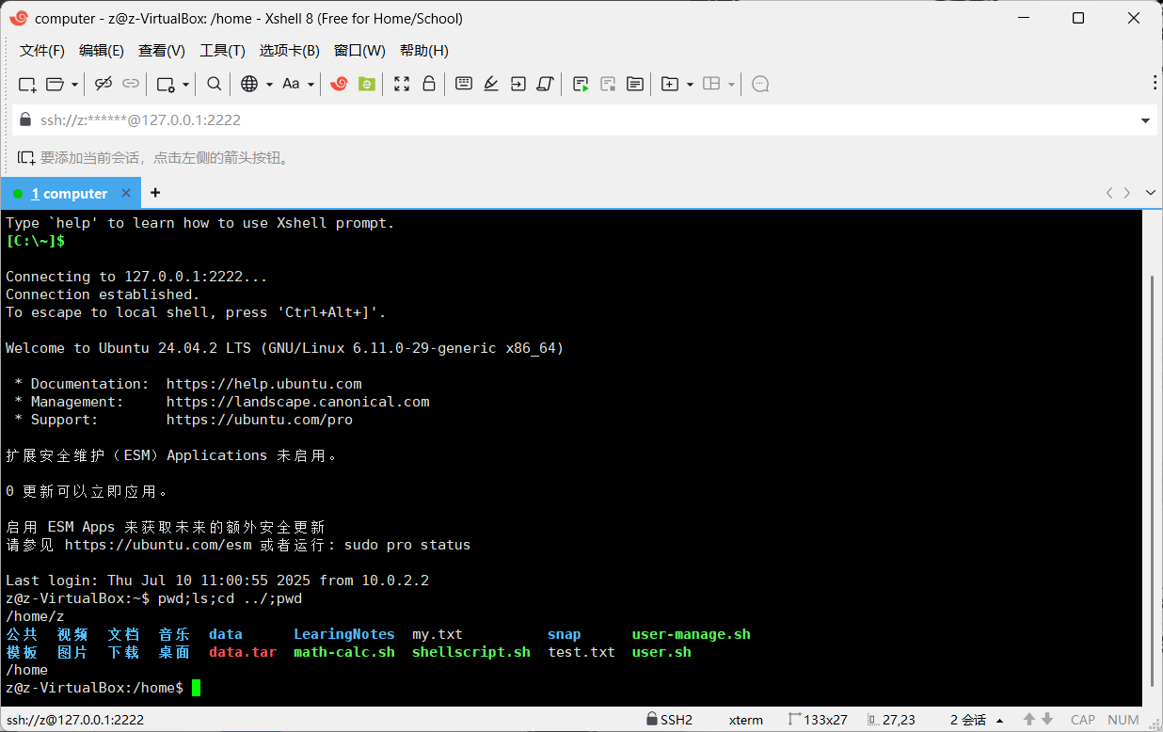Click the https://ubuntu.com/pro link

click(259, 420)
